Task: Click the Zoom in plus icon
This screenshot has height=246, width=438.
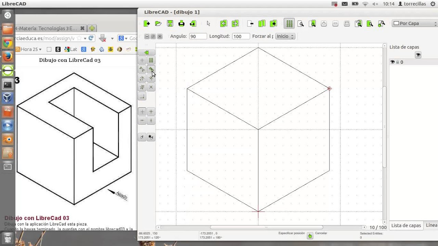Action: pos(324,24)
